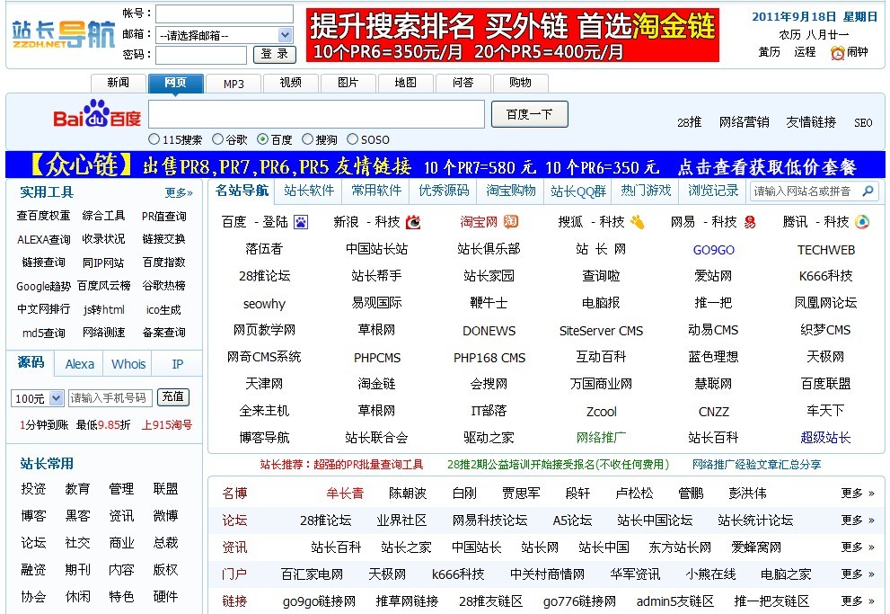Open the A5论坛 forum link
The width and height of the screenshot is (890, 614).
pyautogui.click(x=572, y=521)
